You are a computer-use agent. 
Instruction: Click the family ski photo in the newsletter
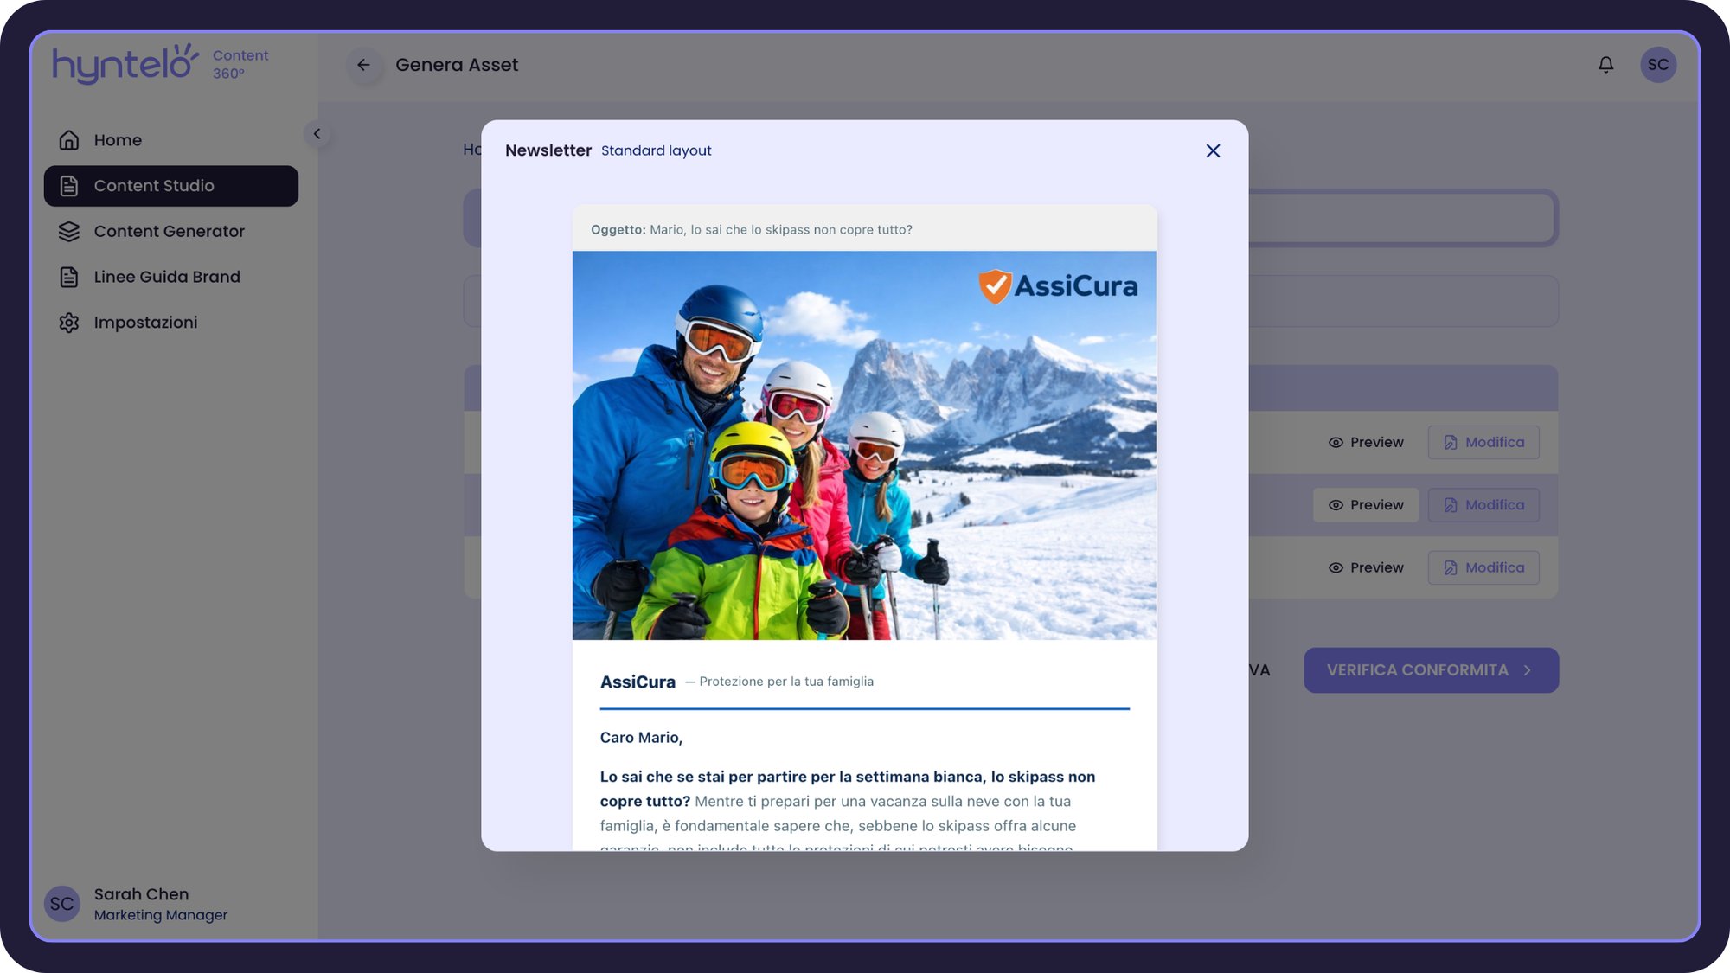[x=864, y=445]
